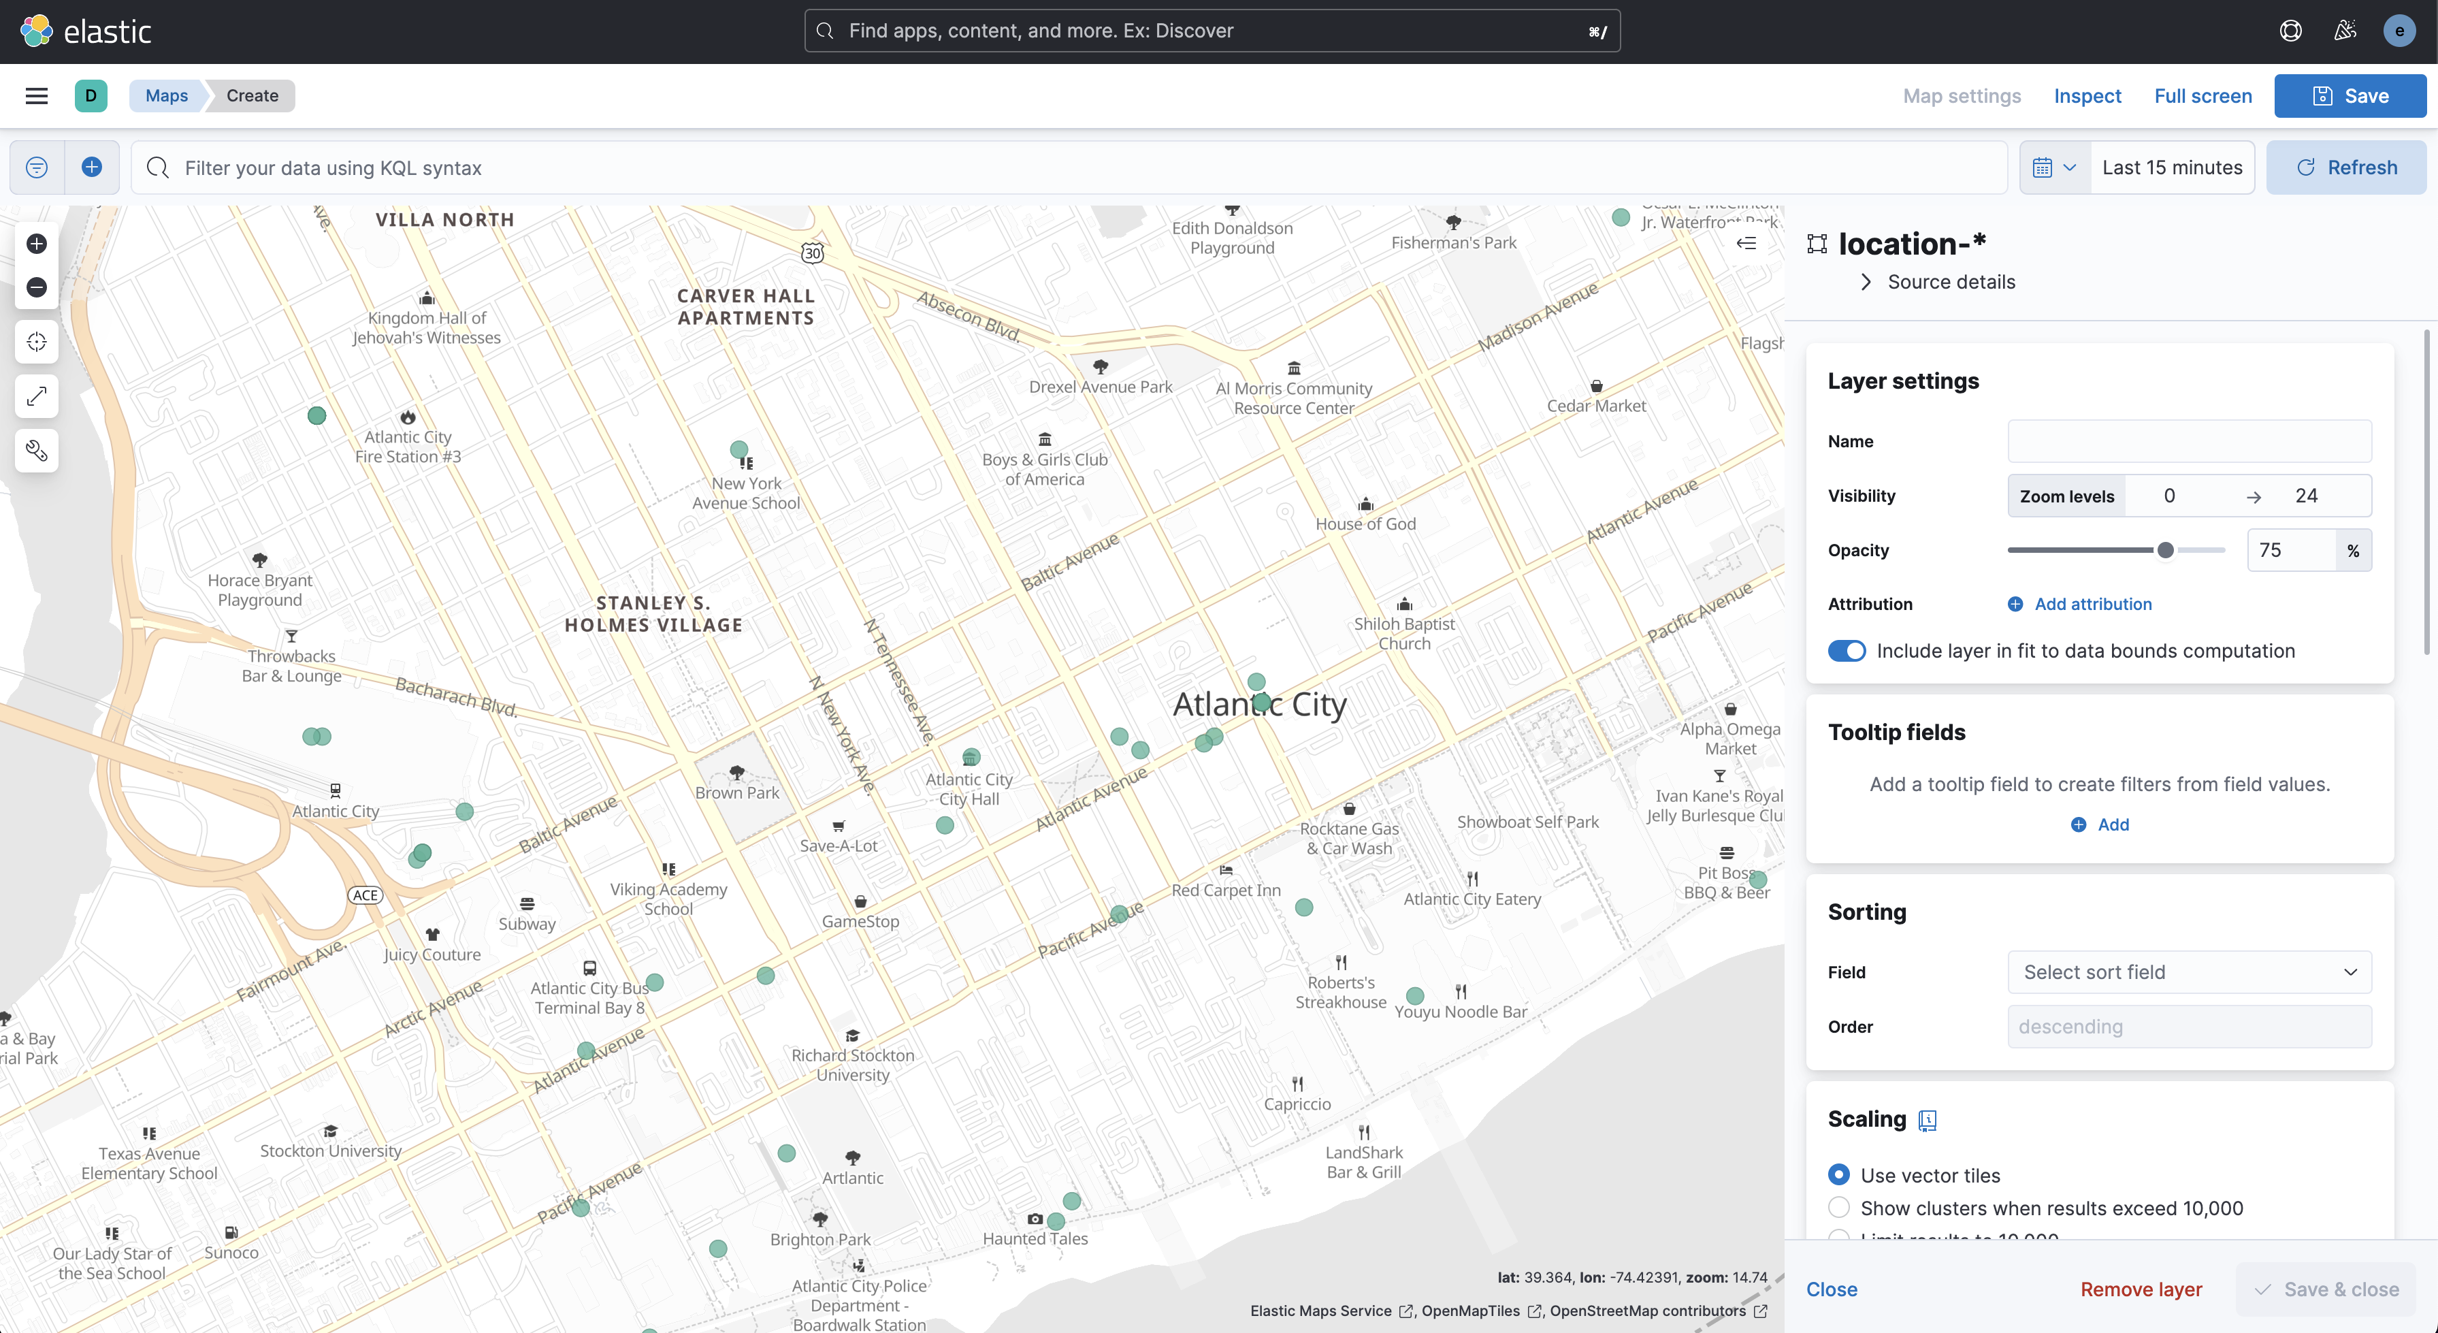This screenshot has width=2438, height=1333.
Task: Go to the Maps breadcrumb
Action: pyautogui.click(x=167, y=95)
